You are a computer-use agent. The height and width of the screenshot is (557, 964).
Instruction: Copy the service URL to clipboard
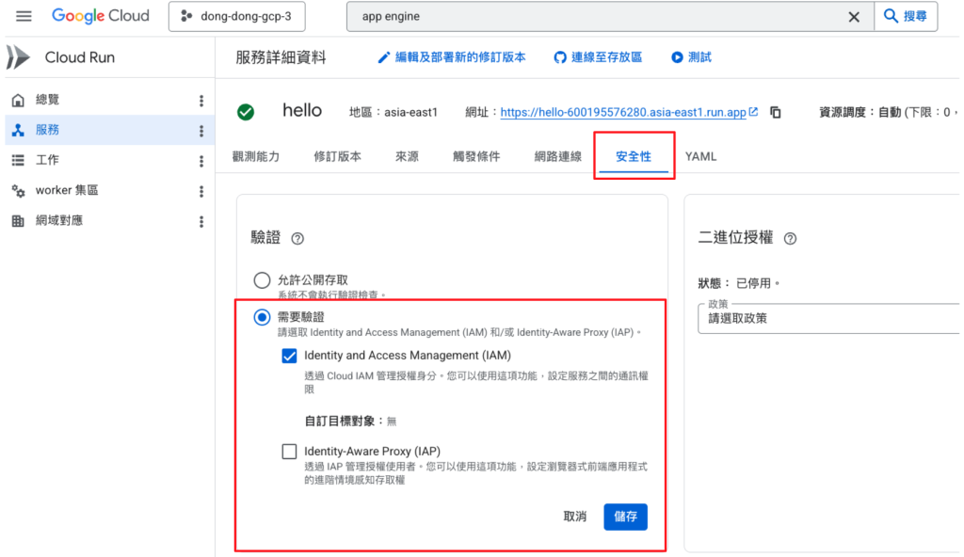[776, 113]
